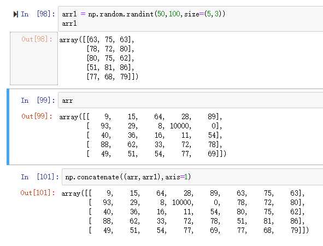Click the 10000 value in Out[101] array
This screenshot has width=323, height=246.
pos(183,202)
